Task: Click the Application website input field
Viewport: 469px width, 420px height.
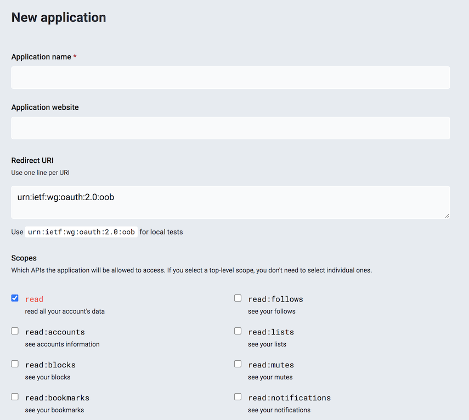Action: point(230,128)
